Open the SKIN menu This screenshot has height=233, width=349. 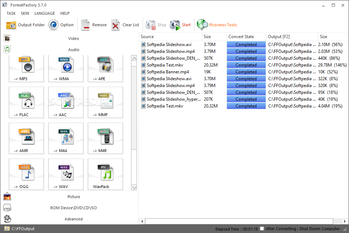click(x=25, y=13)
